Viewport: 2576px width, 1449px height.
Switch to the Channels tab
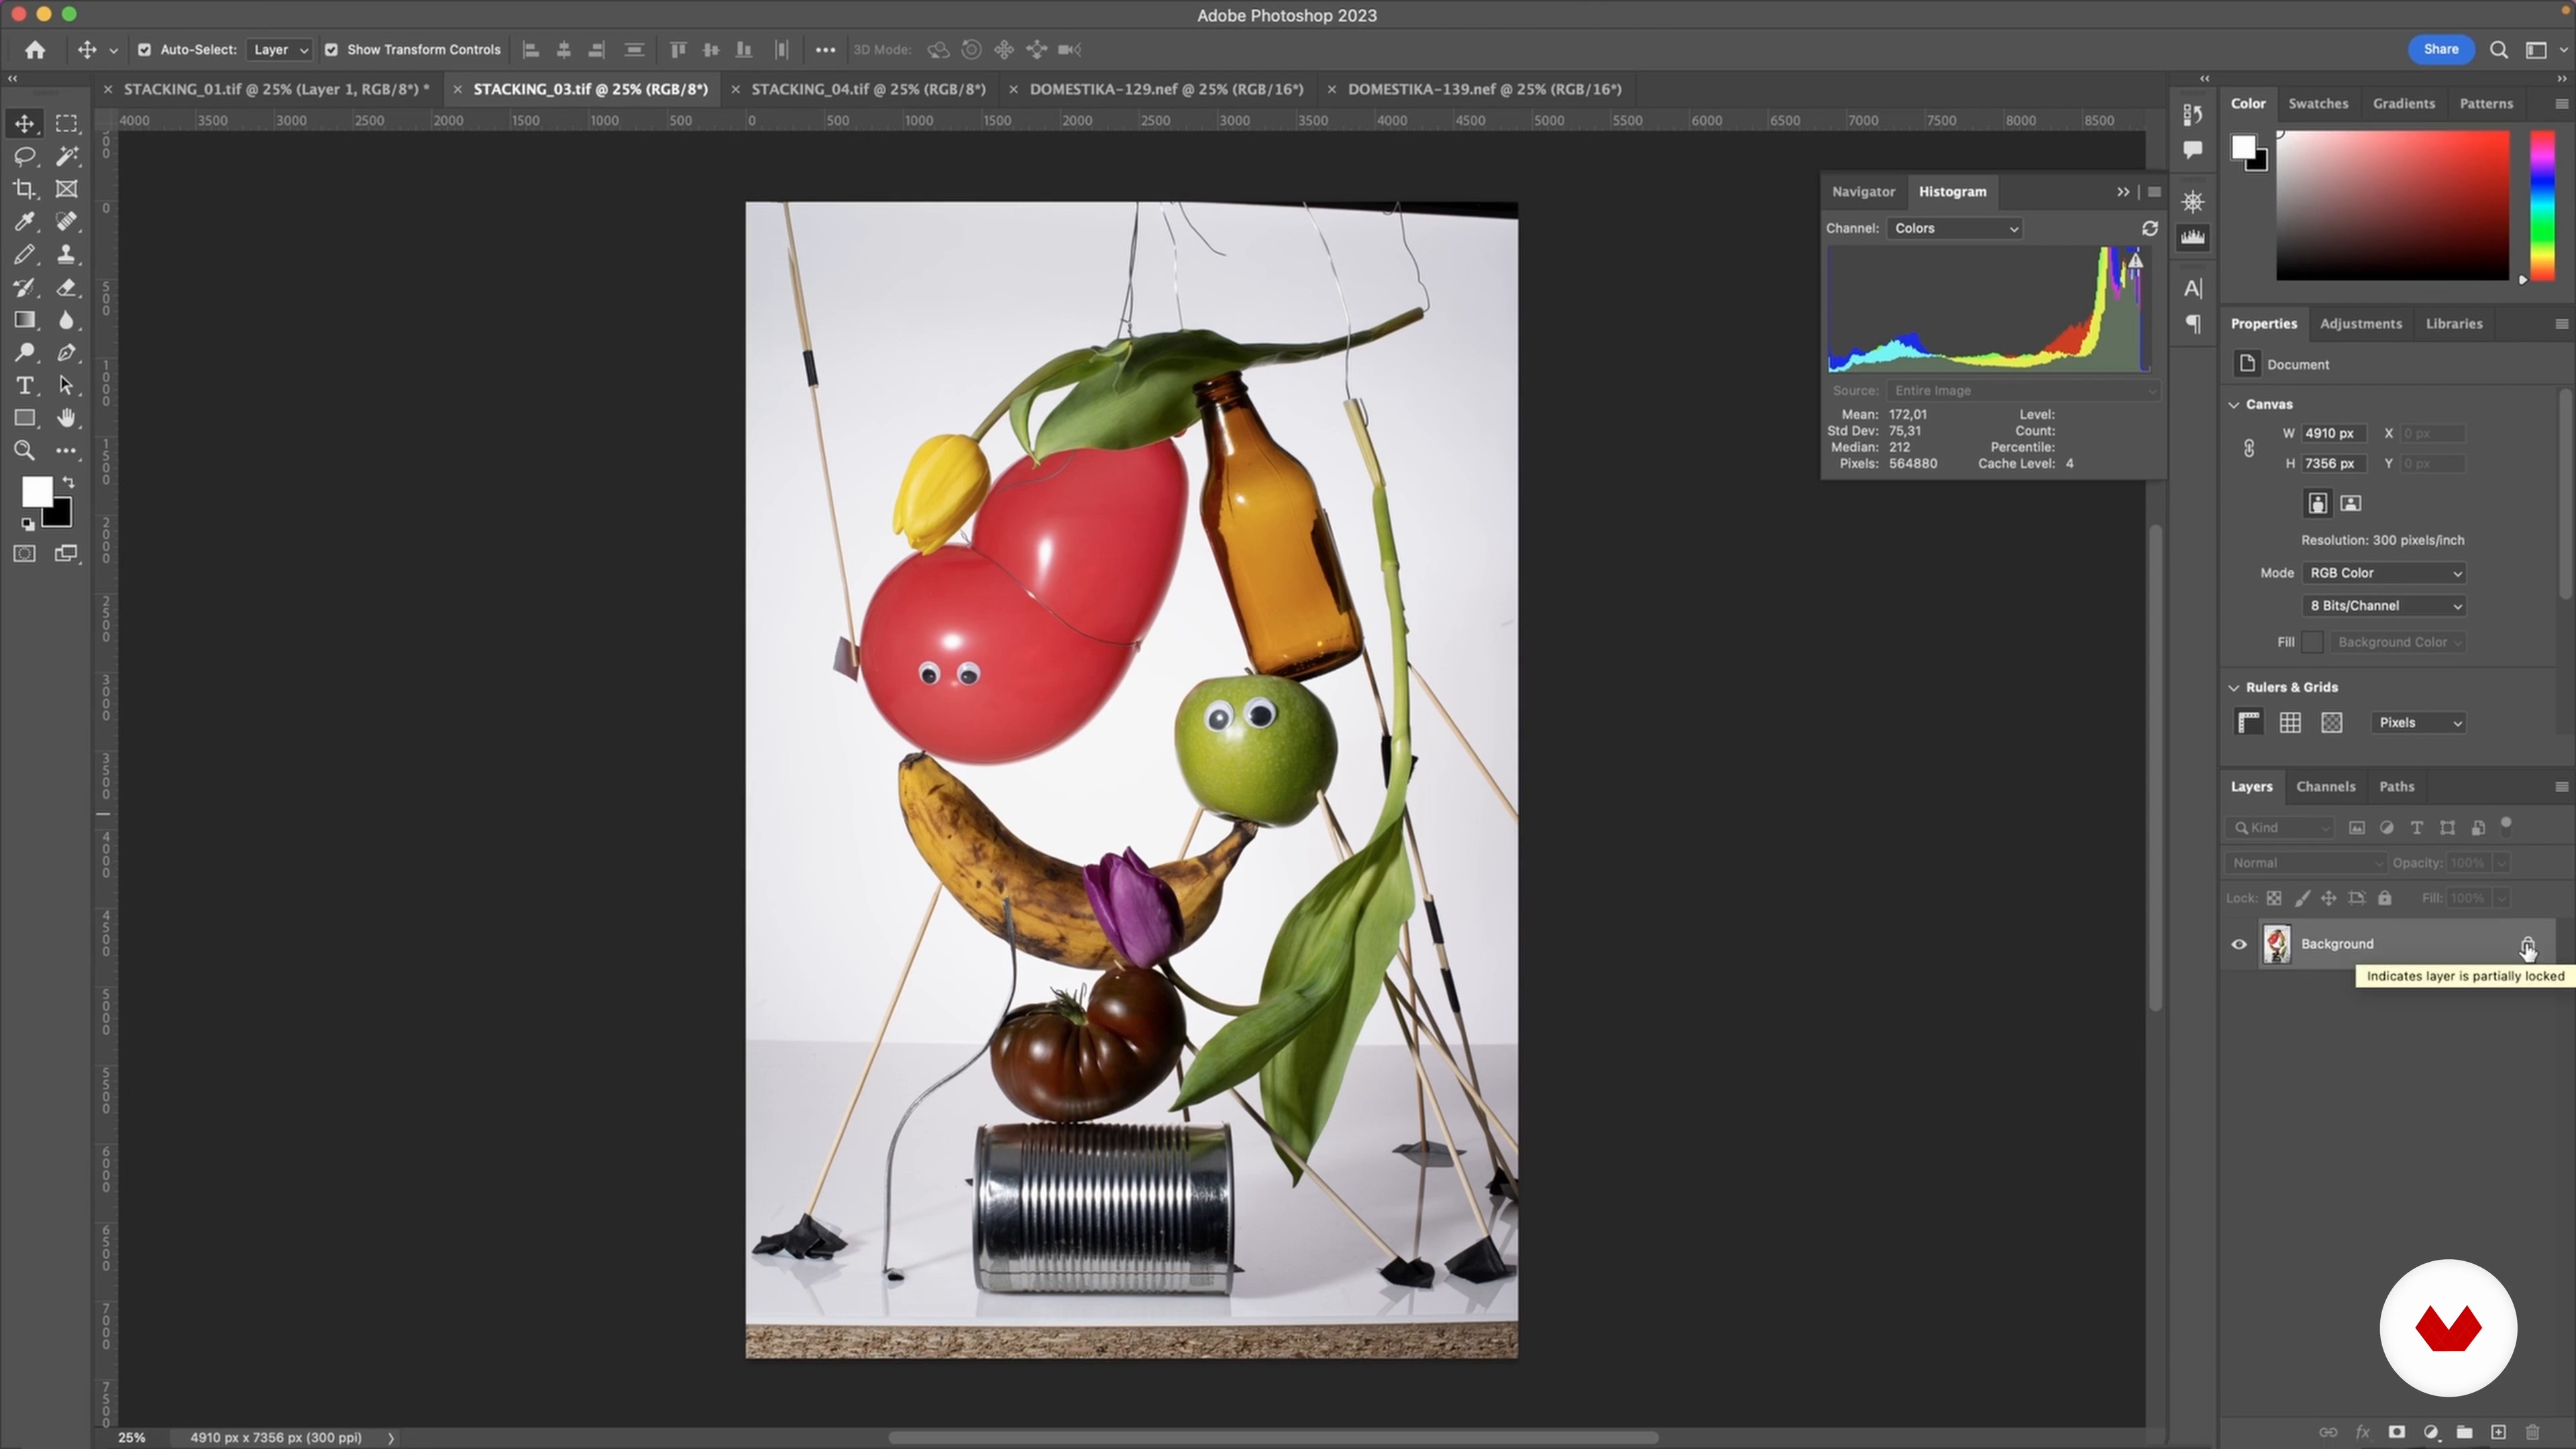(2325, 787)
